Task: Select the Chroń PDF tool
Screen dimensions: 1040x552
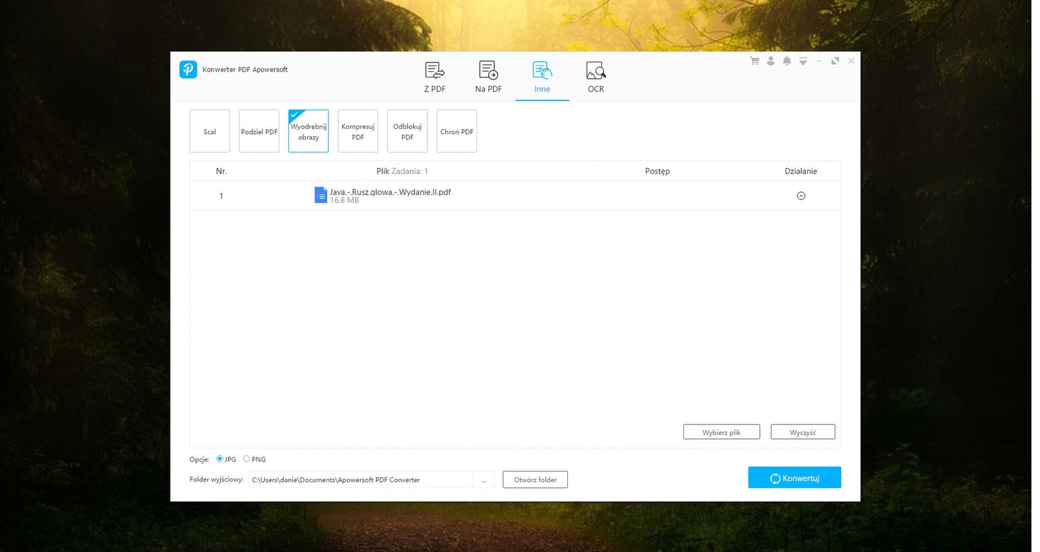Action: coord(457,131)
